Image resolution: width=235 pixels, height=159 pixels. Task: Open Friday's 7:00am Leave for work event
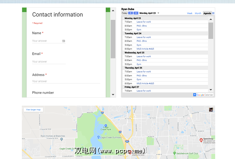pos(143,91)
